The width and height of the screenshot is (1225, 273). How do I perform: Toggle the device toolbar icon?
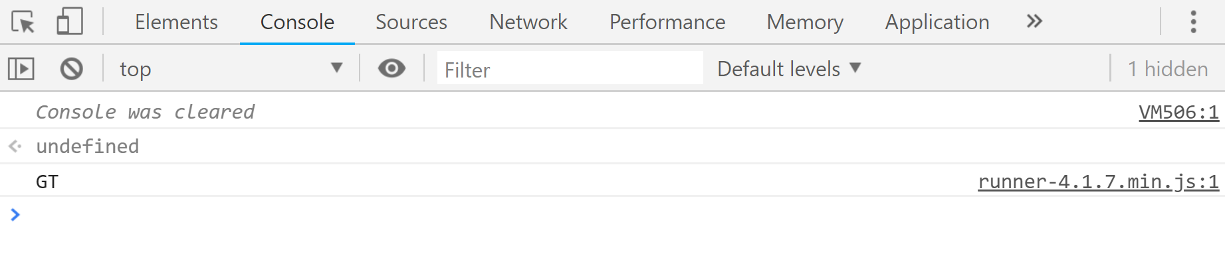point(70,21)
